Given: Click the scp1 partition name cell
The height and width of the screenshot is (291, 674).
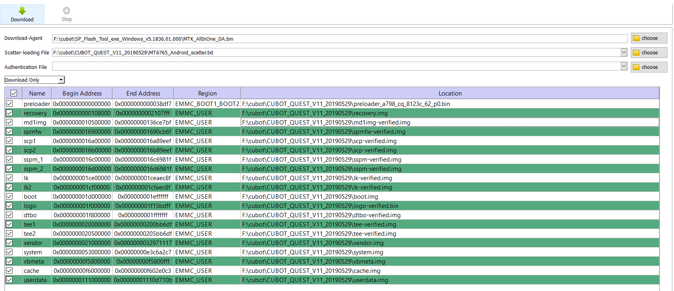Looking at the screenshot, I should (37, 141).
